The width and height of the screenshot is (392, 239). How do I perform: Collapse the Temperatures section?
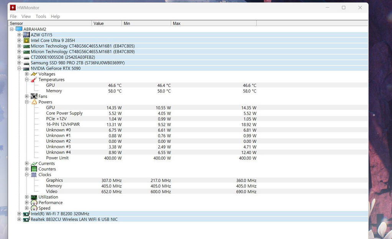tap(27, 80)
